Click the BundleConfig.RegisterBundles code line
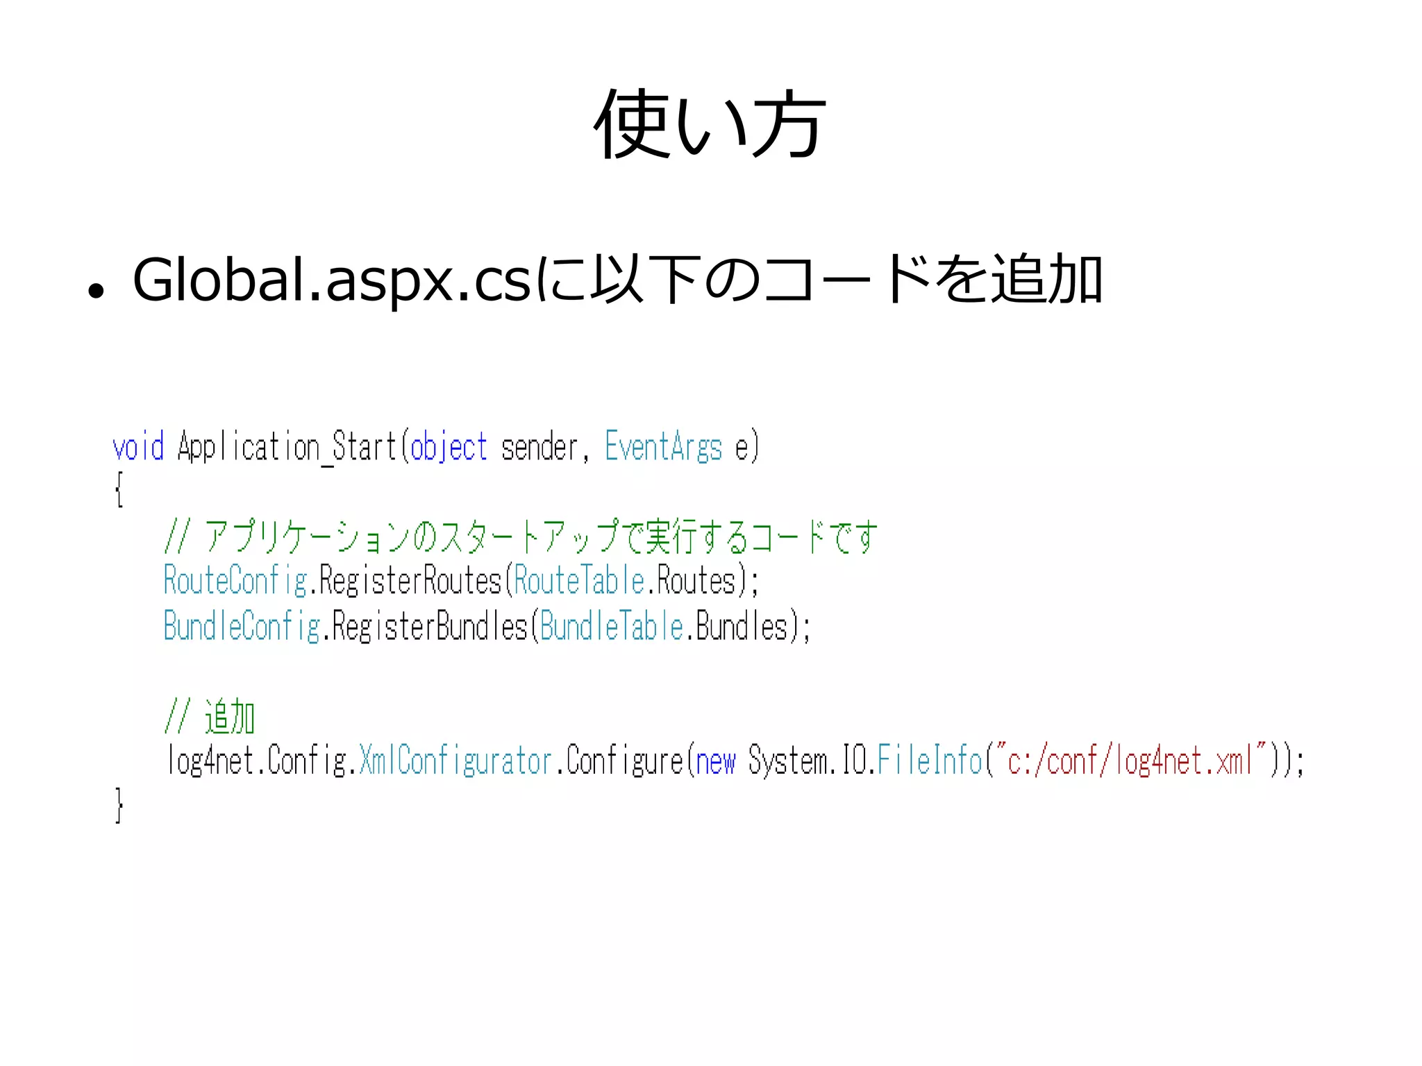 click(x=487, y=626)
